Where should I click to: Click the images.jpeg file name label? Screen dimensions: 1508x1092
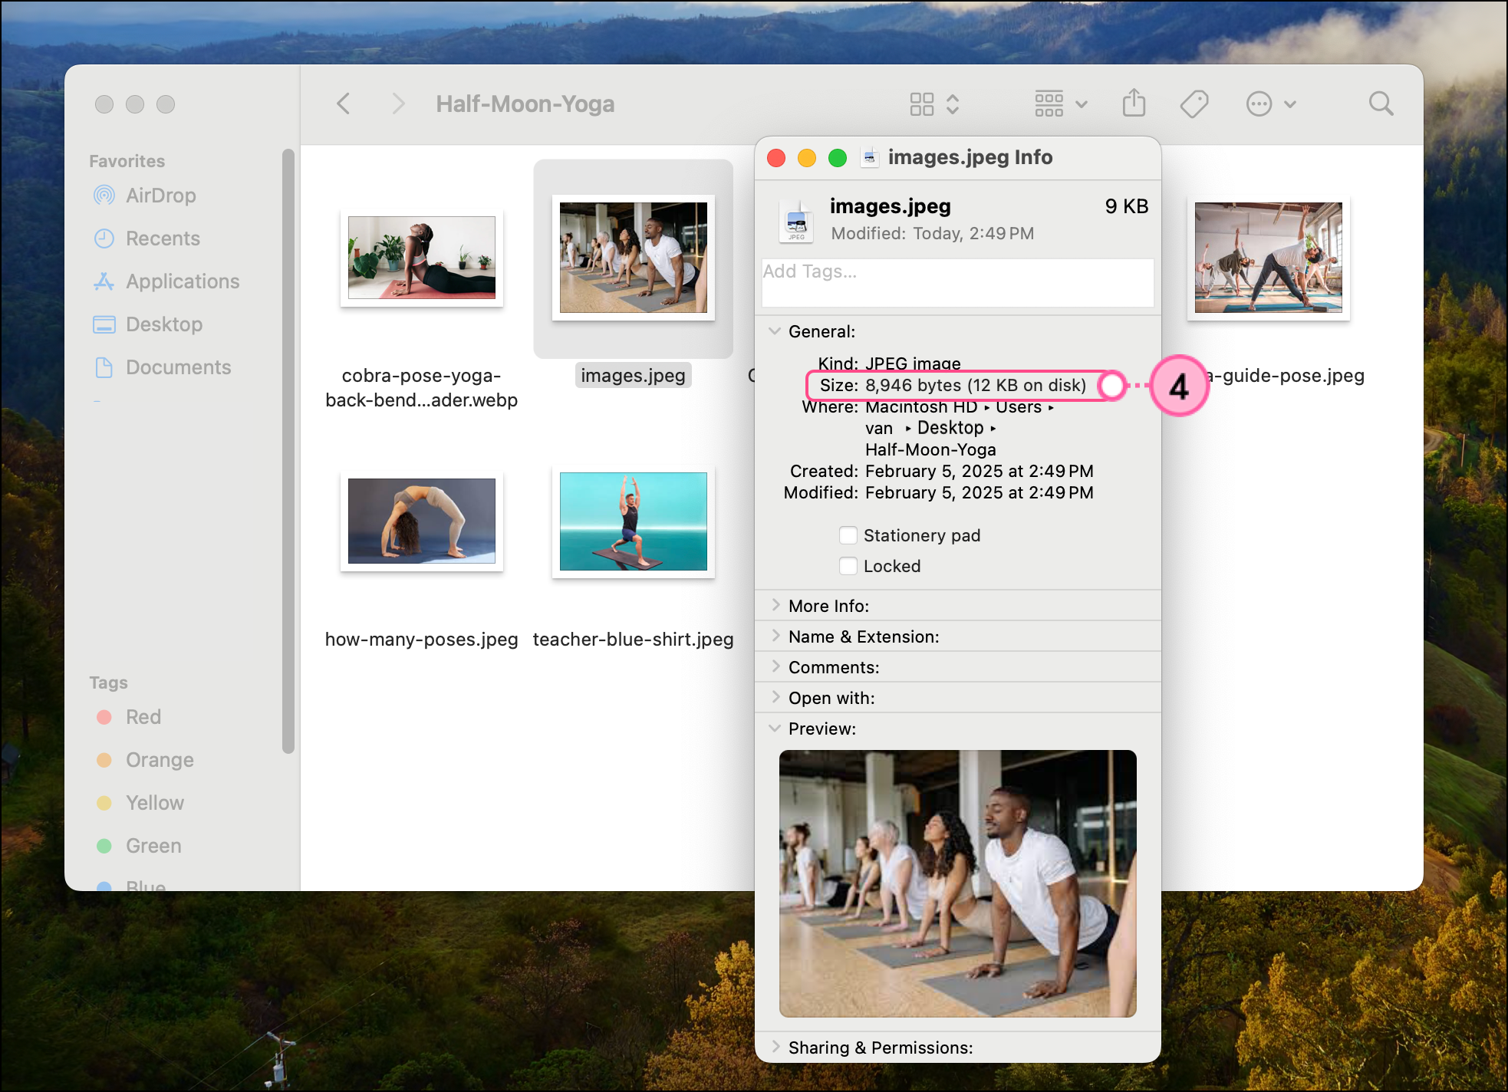point(634,376)
